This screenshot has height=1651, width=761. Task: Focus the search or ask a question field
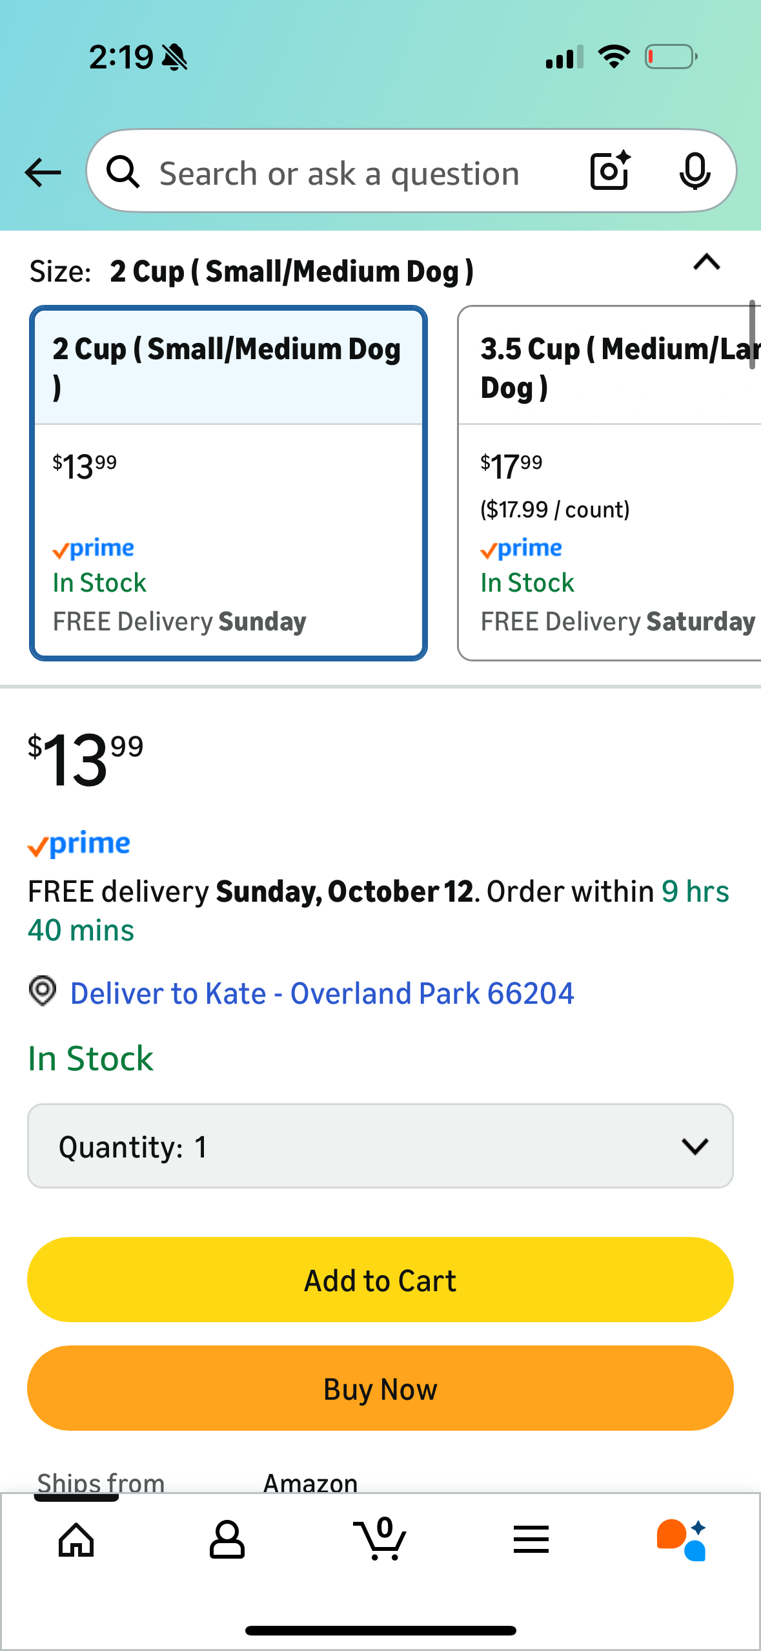click(x=339, y=173)
